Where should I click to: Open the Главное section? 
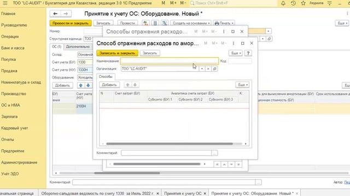coord(9,14)
